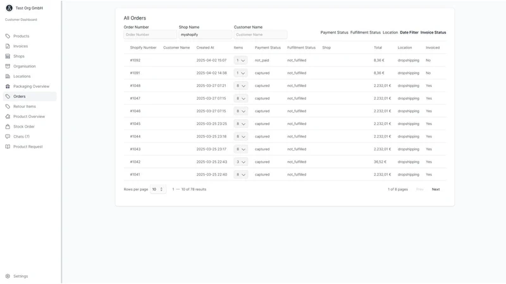Screen dimensions: 506x284
Task: Select order number #1048
Action: (135, 86)
